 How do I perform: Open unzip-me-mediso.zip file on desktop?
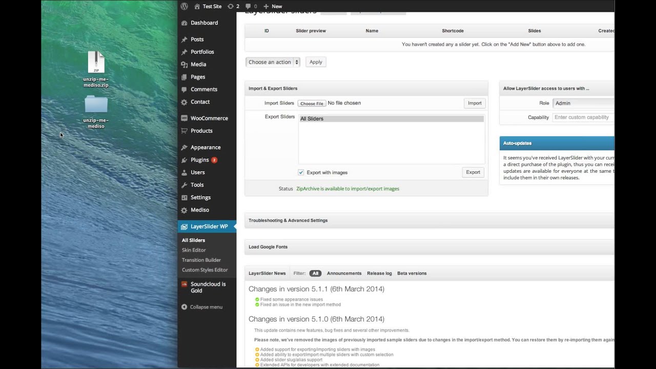coord(96,63)
